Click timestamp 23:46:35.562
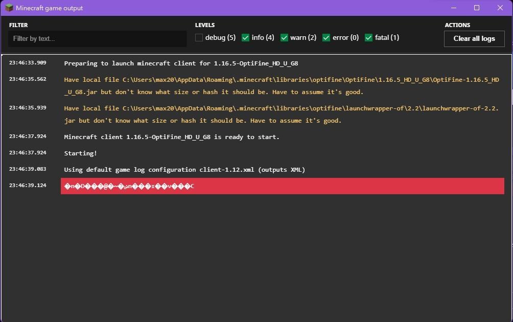Viewport: 513px width, 322px height. (28, 79)
